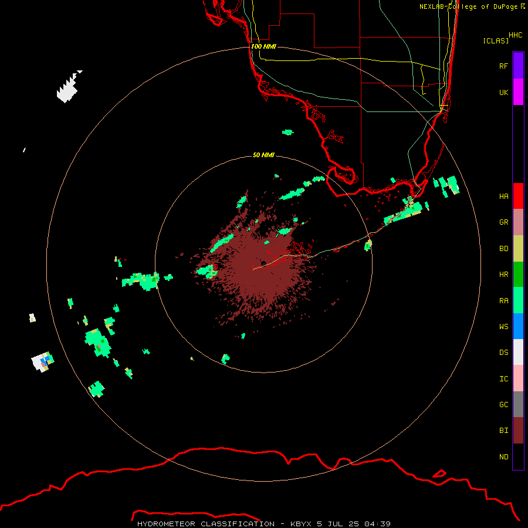Click the ND black legend swatch
Screen dimensions: 528x528
pyautogui.click(x=518, y=456)
